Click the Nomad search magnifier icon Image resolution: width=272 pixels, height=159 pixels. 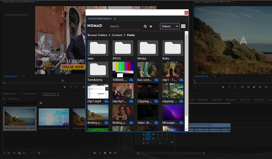145,26
